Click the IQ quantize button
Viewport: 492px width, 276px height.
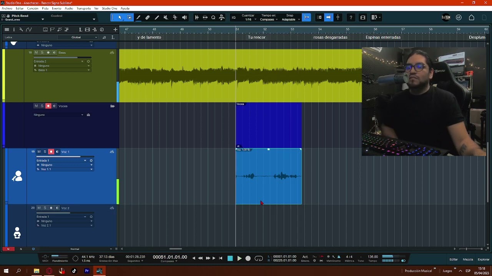point(233,17)
